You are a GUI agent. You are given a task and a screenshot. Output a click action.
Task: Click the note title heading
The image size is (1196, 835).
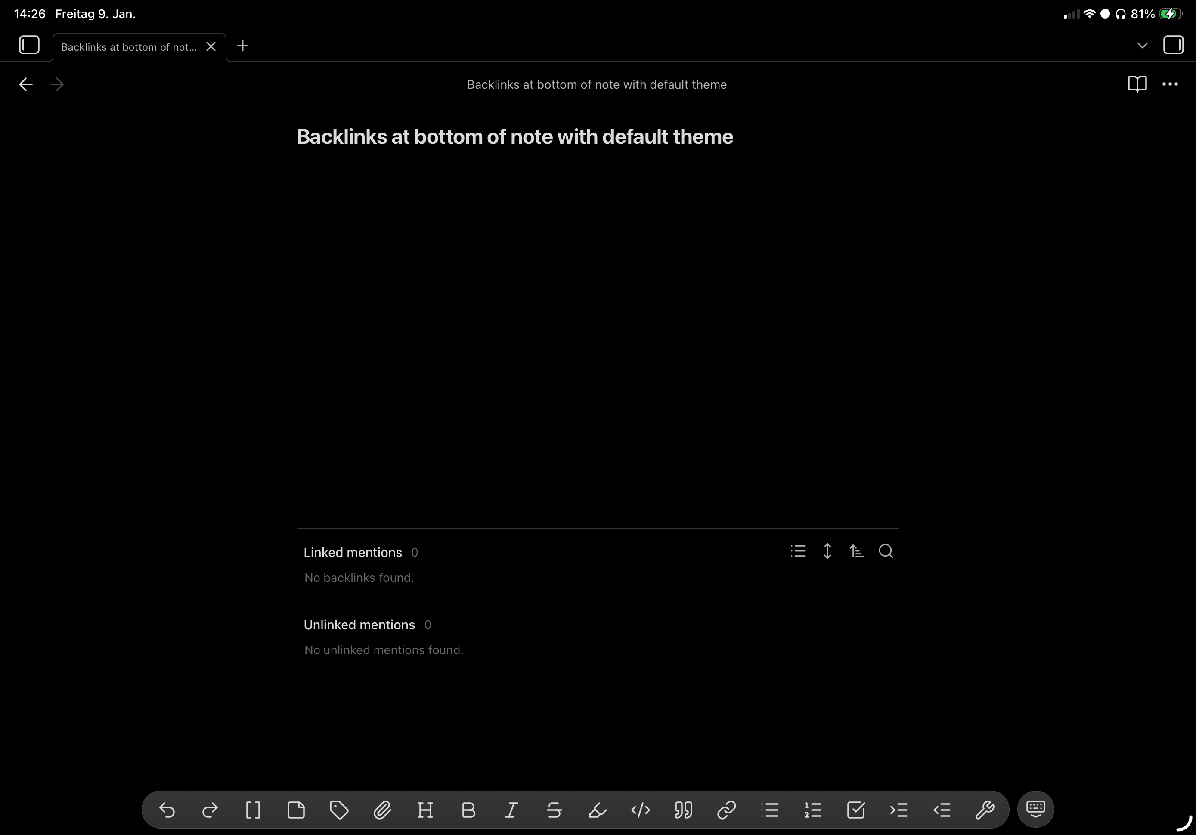pyautogui.click(x=514, y=137)
